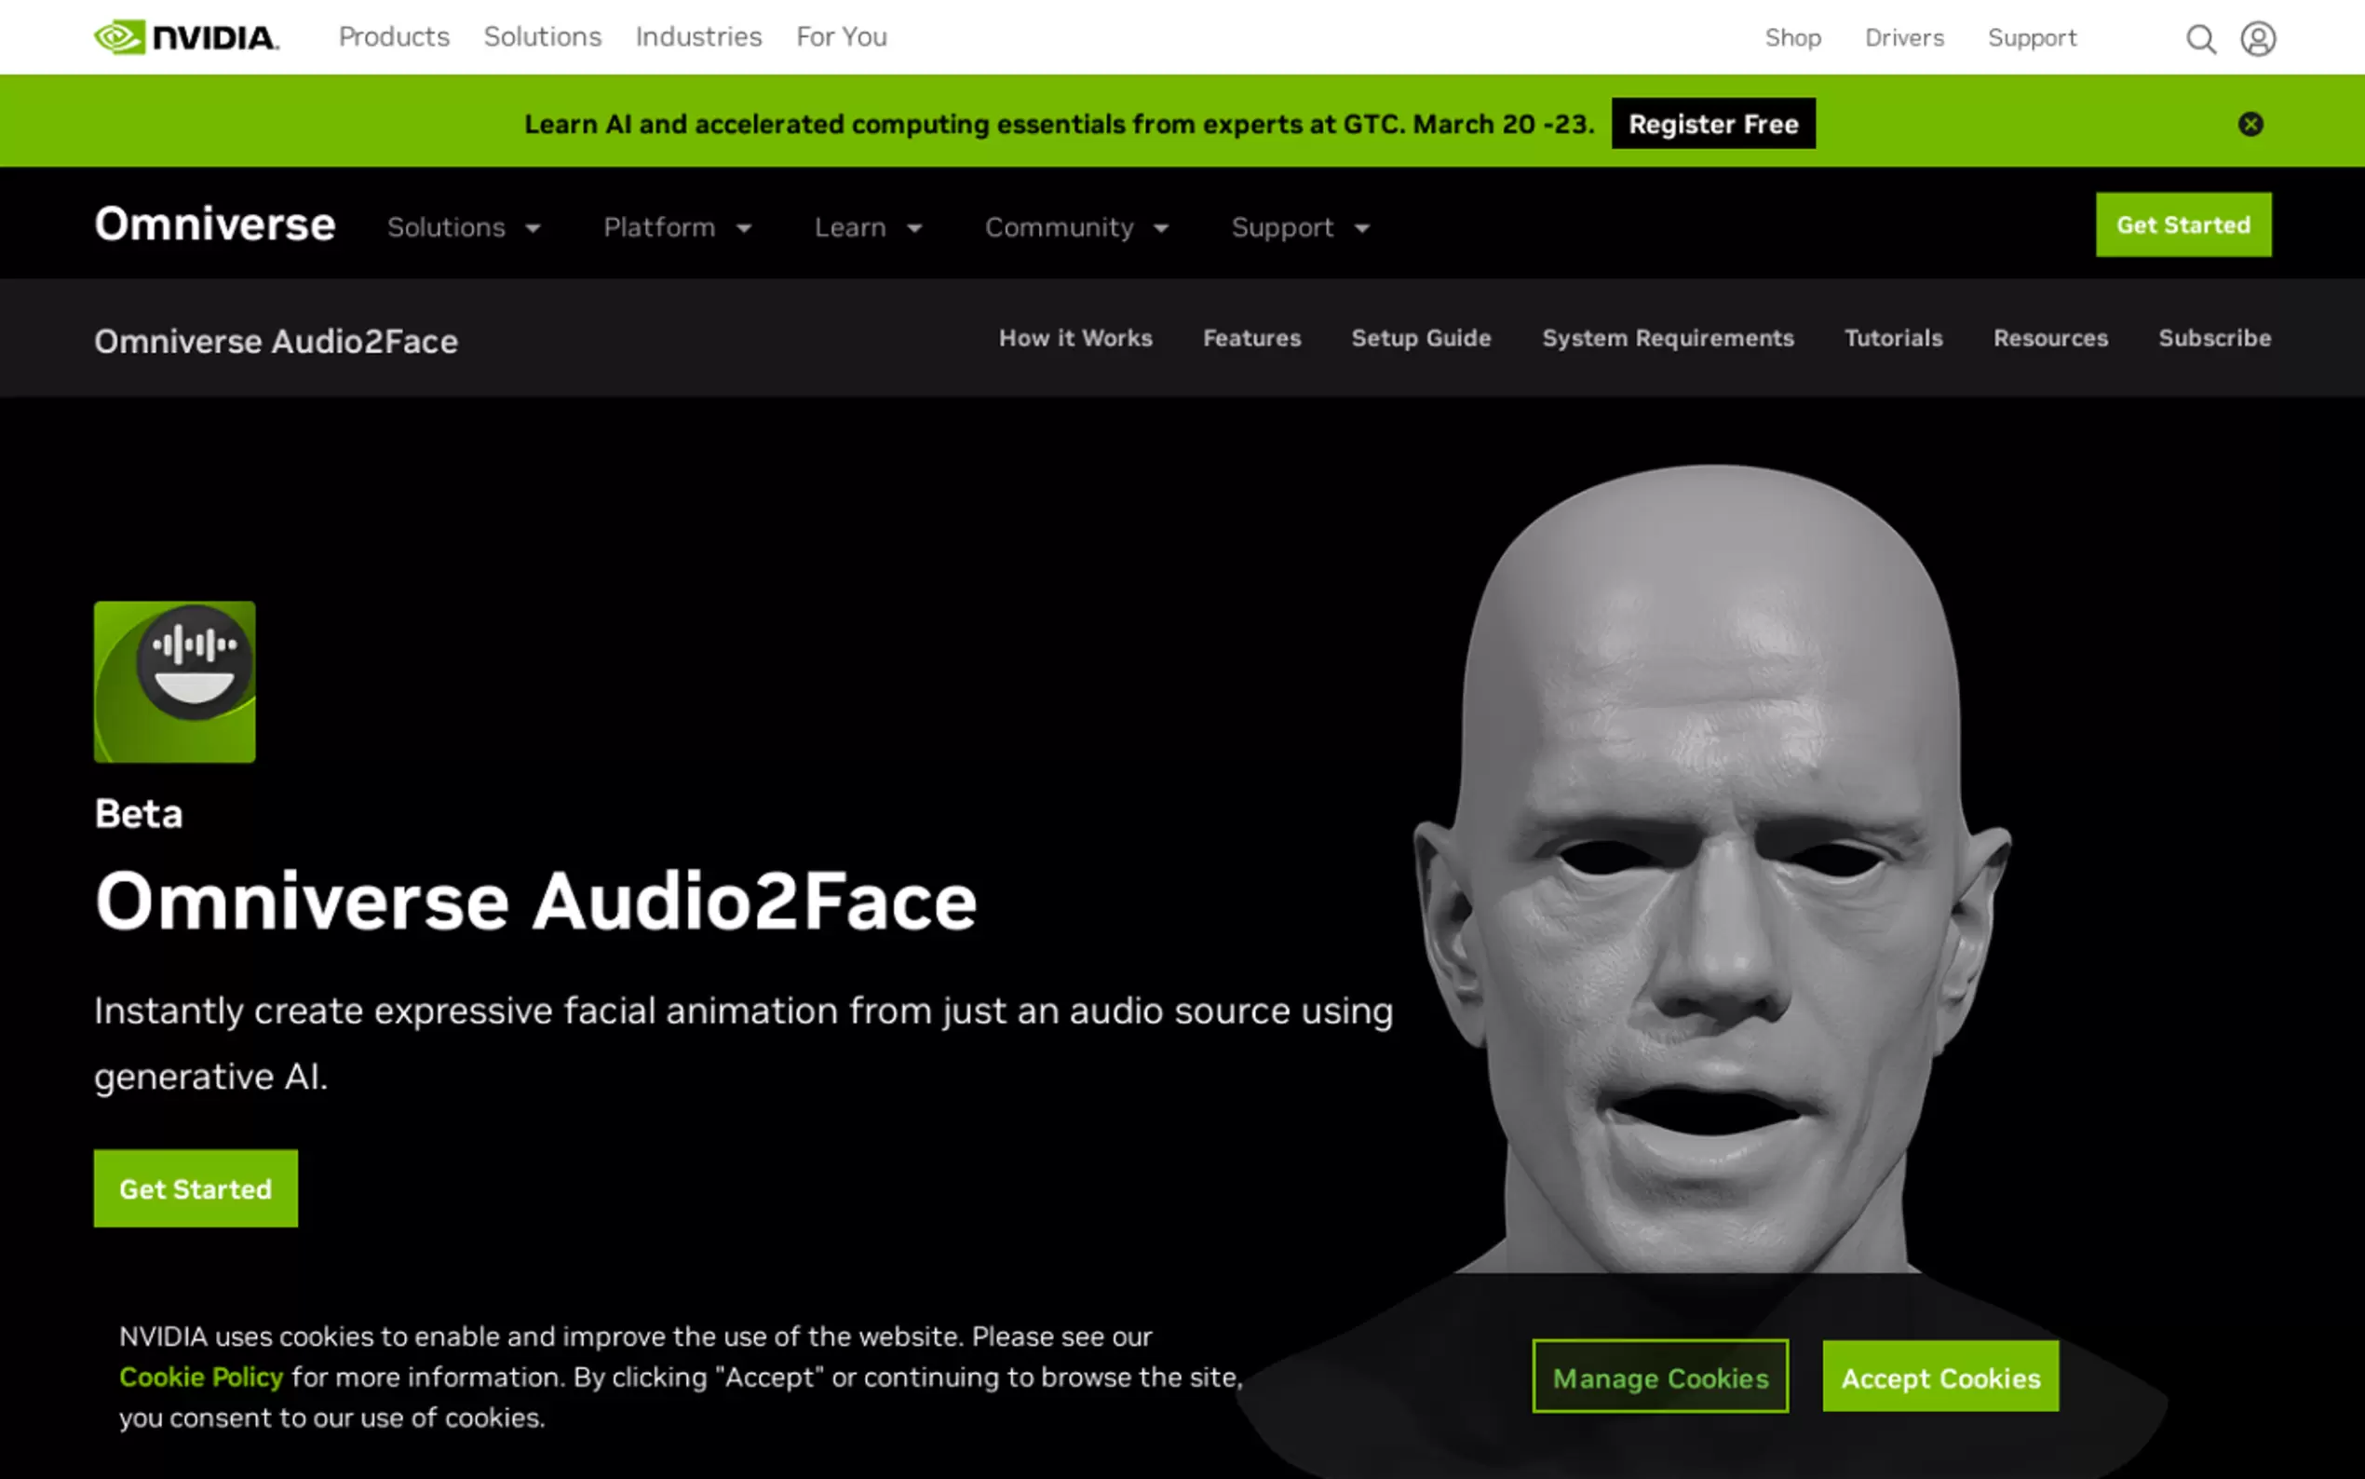
Task: Click Subscribe in the Audio2Face navigation
Action: (x=2213, y=338)
